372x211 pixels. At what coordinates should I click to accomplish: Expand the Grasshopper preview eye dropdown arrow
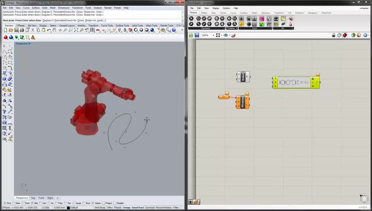coord(229,35)
